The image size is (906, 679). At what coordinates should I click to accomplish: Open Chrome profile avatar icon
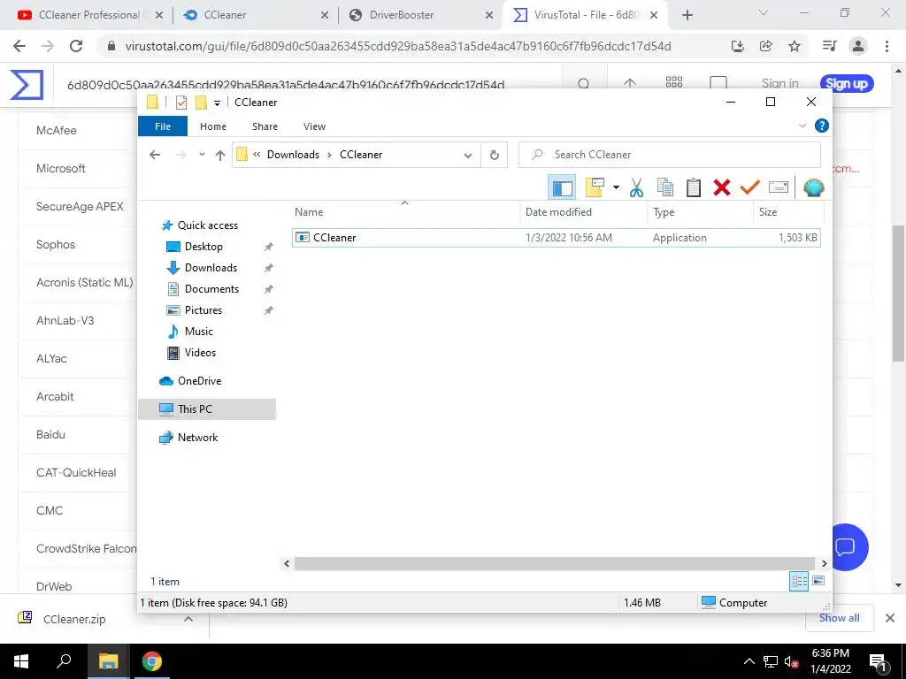858,46
